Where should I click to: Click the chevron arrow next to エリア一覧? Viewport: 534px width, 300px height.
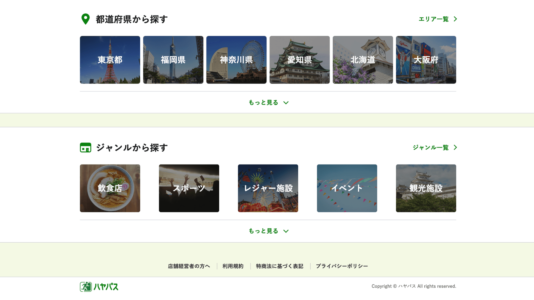[455, 19]
